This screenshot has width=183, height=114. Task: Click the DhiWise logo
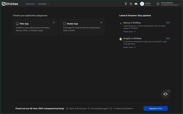pos(10,4)
